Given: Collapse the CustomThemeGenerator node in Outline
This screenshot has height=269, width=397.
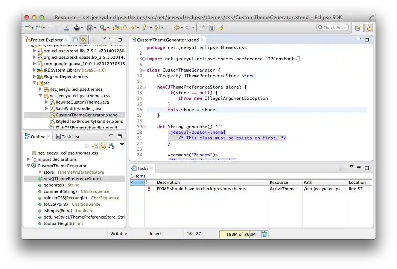Looking at the screenshot, I should (x=28, y=166).
